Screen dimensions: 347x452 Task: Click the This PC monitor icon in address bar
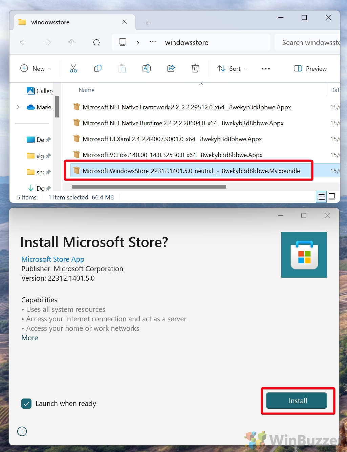click(123, 42)
